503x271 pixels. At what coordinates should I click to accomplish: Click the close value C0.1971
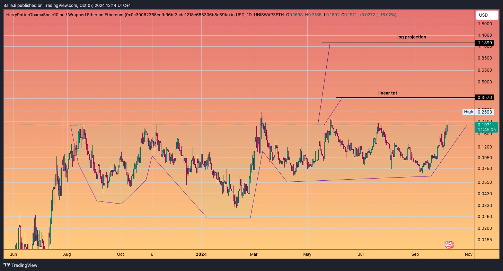pyautogui.click(x=349, y=15)
